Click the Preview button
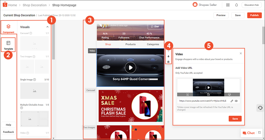The height and width of the screenshot is (140, 265). click(221, 15)
